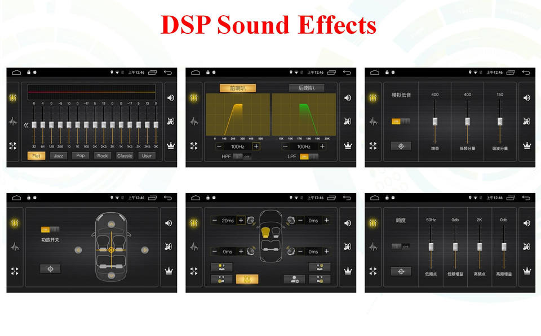Tap the yellow equalizer sidebar icon on the 响度 screen
This screenshot has height=336, width=541.
tap(373, 223)
